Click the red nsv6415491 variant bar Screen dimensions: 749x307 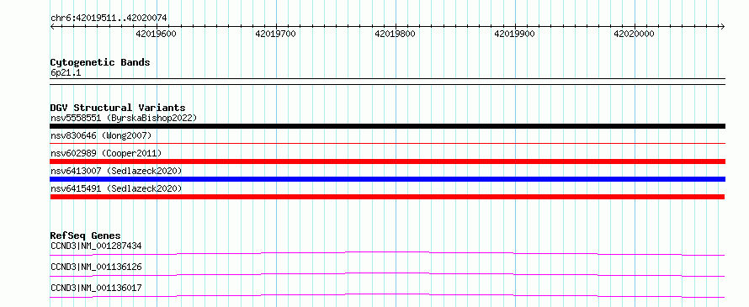point(387,197)
